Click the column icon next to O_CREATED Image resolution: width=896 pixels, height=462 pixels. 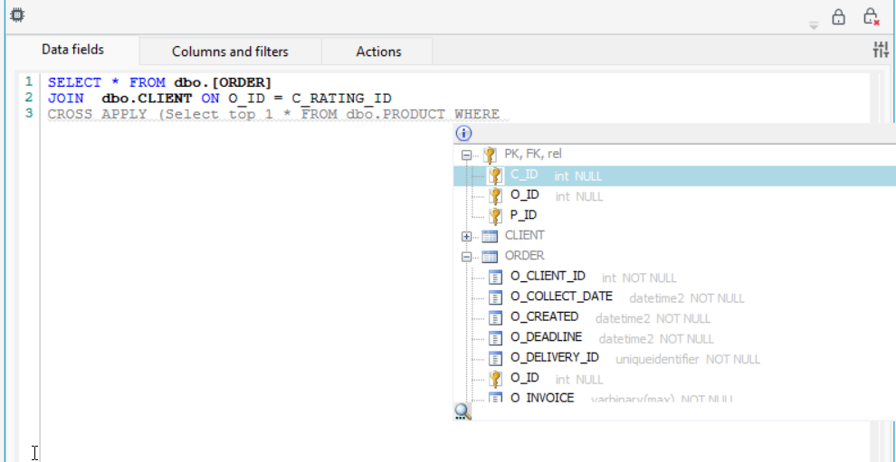(495, 318)
